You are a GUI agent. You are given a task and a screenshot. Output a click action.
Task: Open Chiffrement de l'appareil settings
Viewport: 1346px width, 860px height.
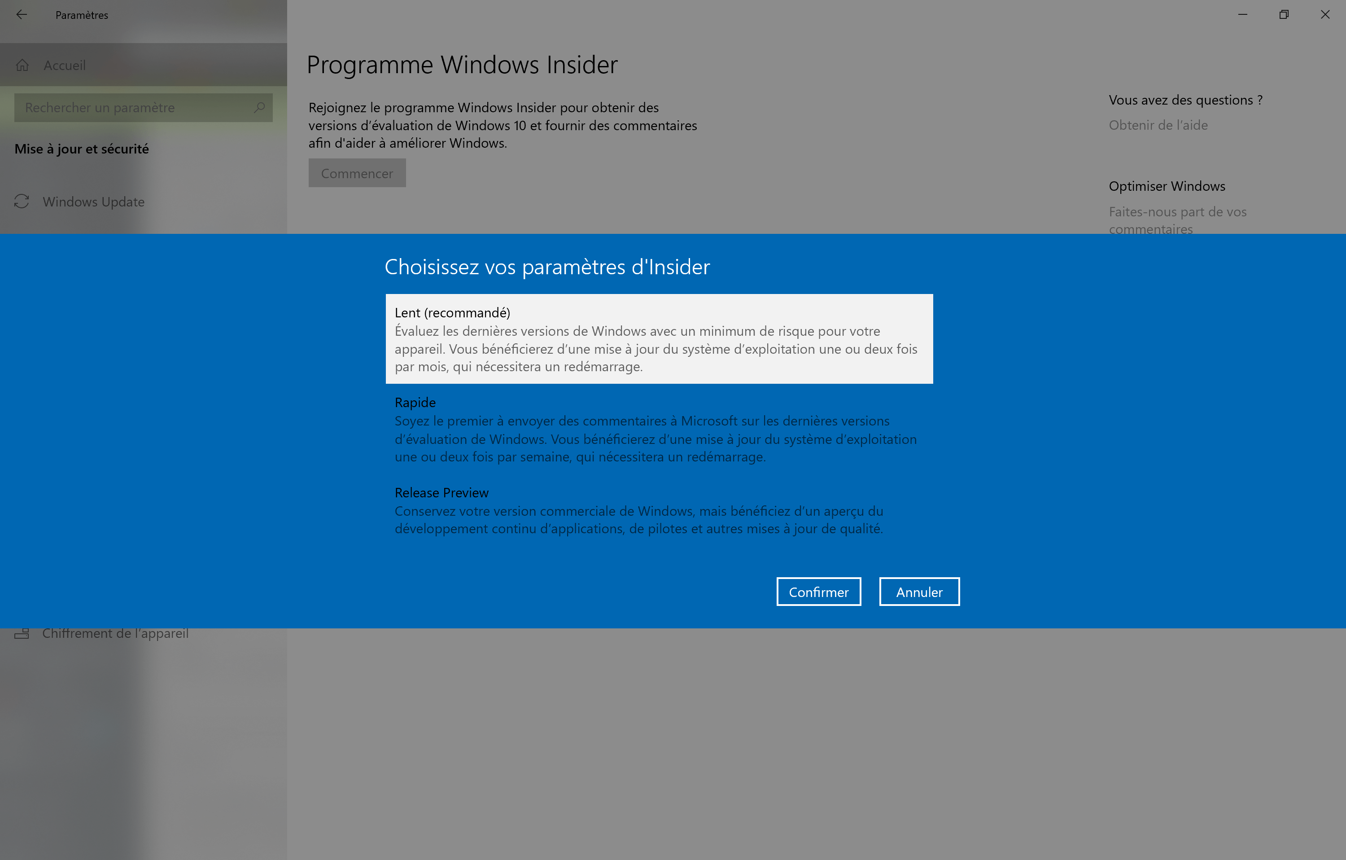(116, 632)
